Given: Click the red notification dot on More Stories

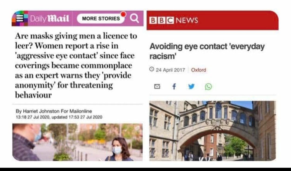Looking at the screenshot, I should (123, 14).
